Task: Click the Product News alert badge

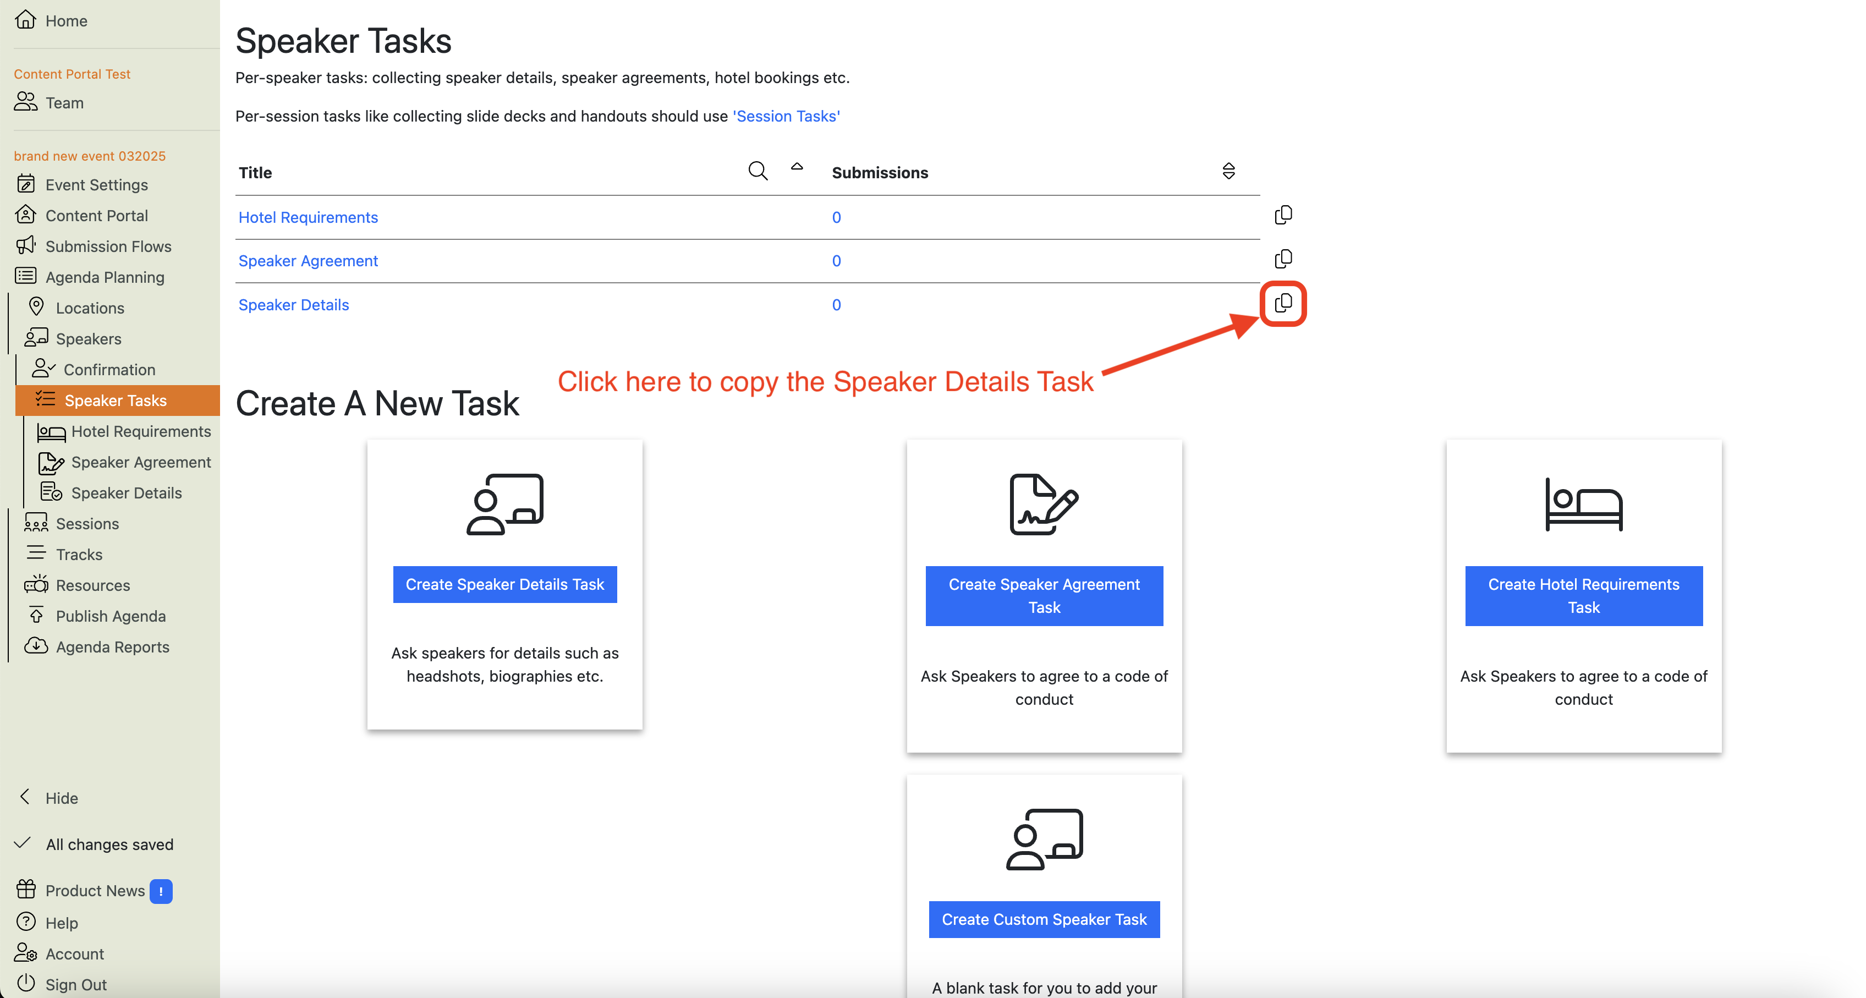Action: click(161, 891)
